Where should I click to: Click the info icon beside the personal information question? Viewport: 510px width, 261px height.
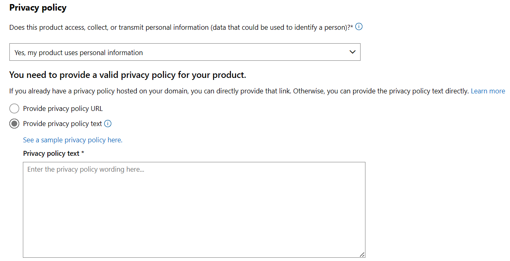pyautogui.click(x=359, y=27)
